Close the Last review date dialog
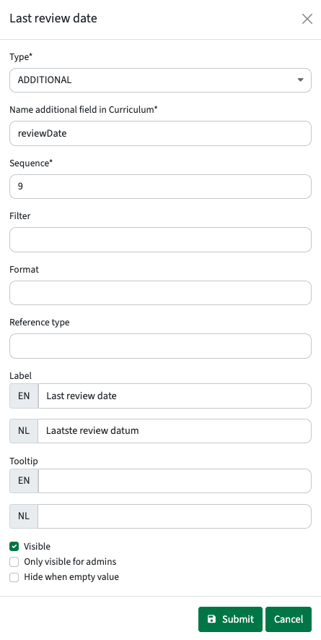Image resolution: width=321 pixels, height=640 pixels. (307, 19)
